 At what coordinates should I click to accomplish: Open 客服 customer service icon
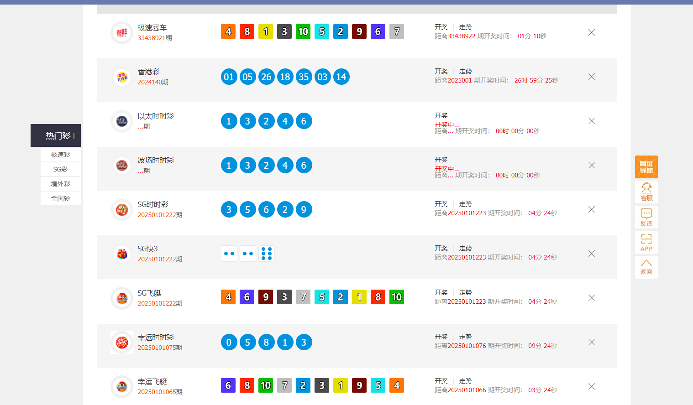[x=646, y=192]
